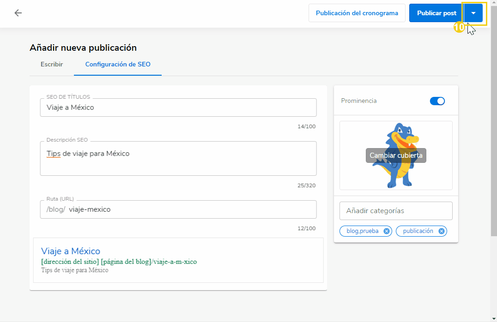
Task: Click the 25/320 character counter
Action: (307, 185)
